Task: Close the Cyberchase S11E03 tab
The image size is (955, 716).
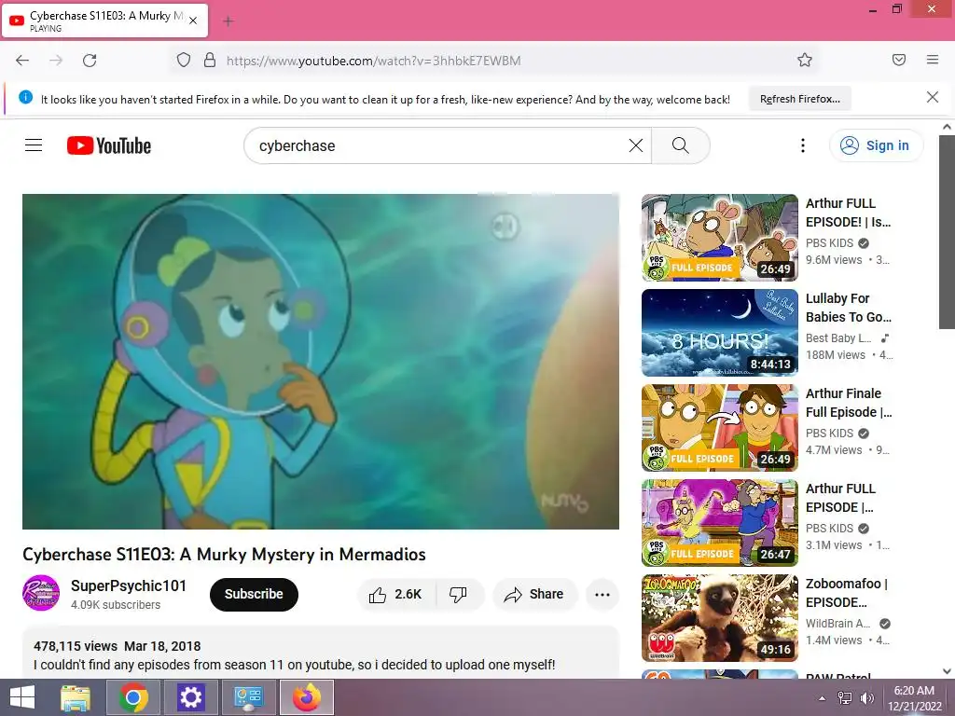Action: 193,21
